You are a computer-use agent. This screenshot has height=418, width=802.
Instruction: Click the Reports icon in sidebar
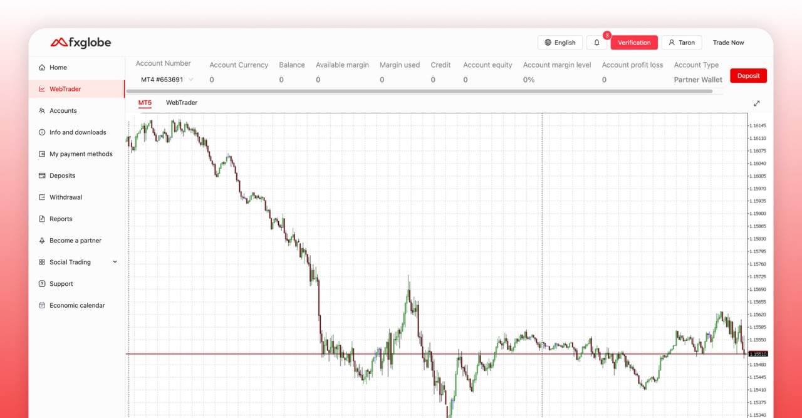tap(42, 219)
